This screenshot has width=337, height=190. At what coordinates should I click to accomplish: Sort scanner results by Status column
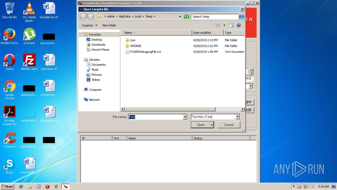221,138
